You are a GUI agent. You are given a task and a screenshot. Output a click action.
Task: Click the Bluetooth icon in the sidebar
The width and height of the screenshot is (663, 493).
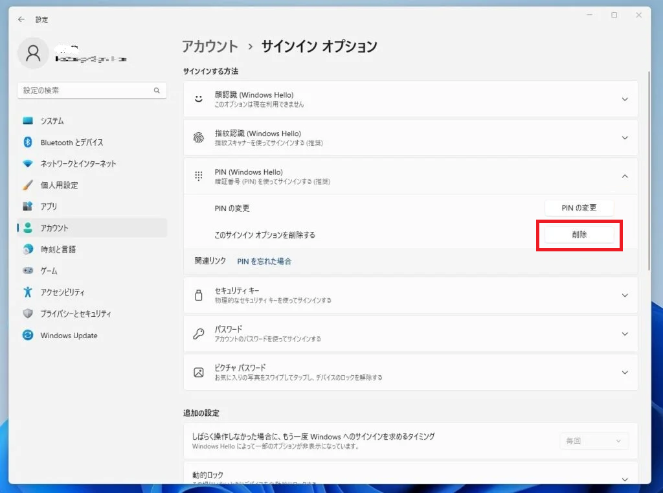click(x=28, y=142)
